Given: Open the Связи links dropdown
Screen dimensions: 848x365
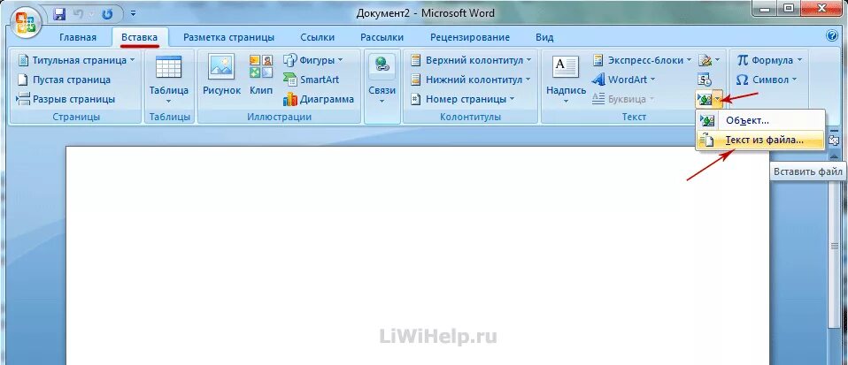Looking at the screenshot, I should [x=382, y=80].
